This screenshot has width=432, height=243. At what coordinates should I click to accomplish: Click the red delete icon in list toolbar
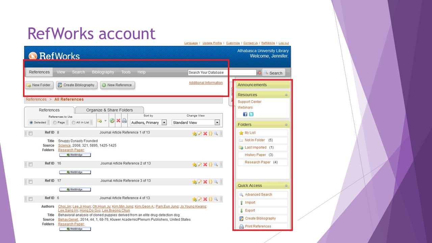click(x=118, y=120)
